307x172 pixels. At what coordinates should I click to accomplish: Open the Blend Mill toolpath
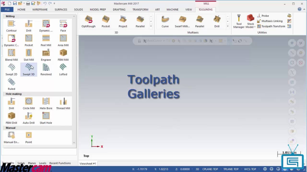coord(11,55)
